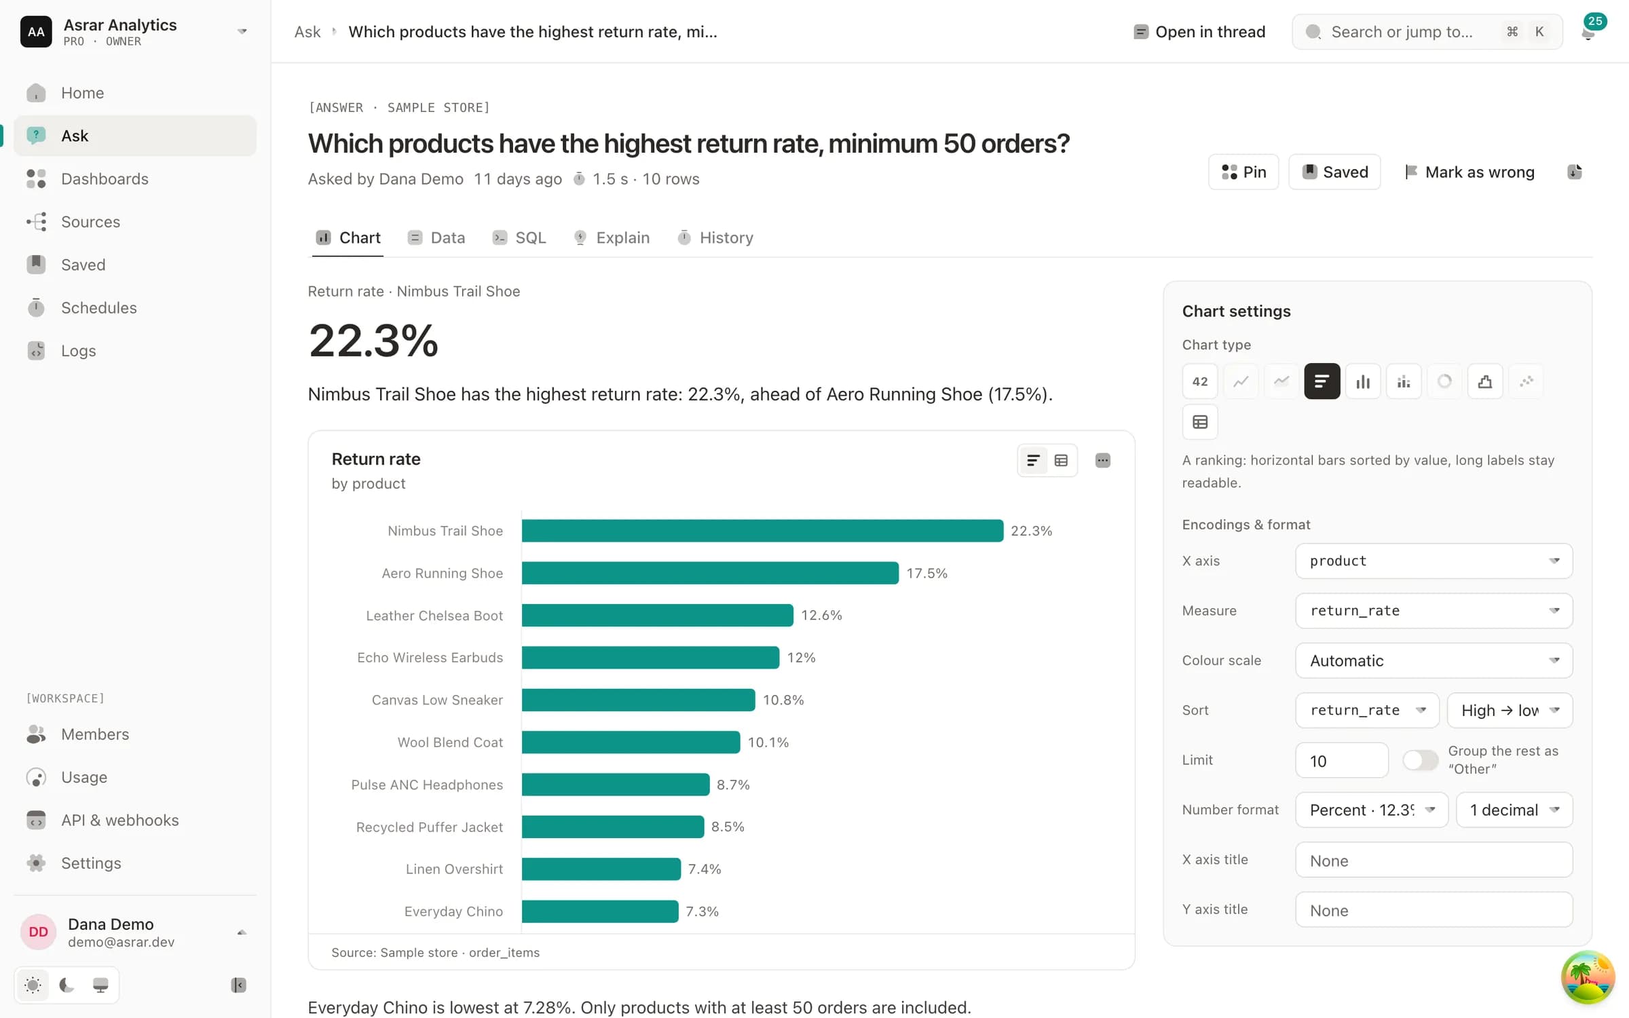Open the Colour scale Automatic dropdown

pos(1434,660)
